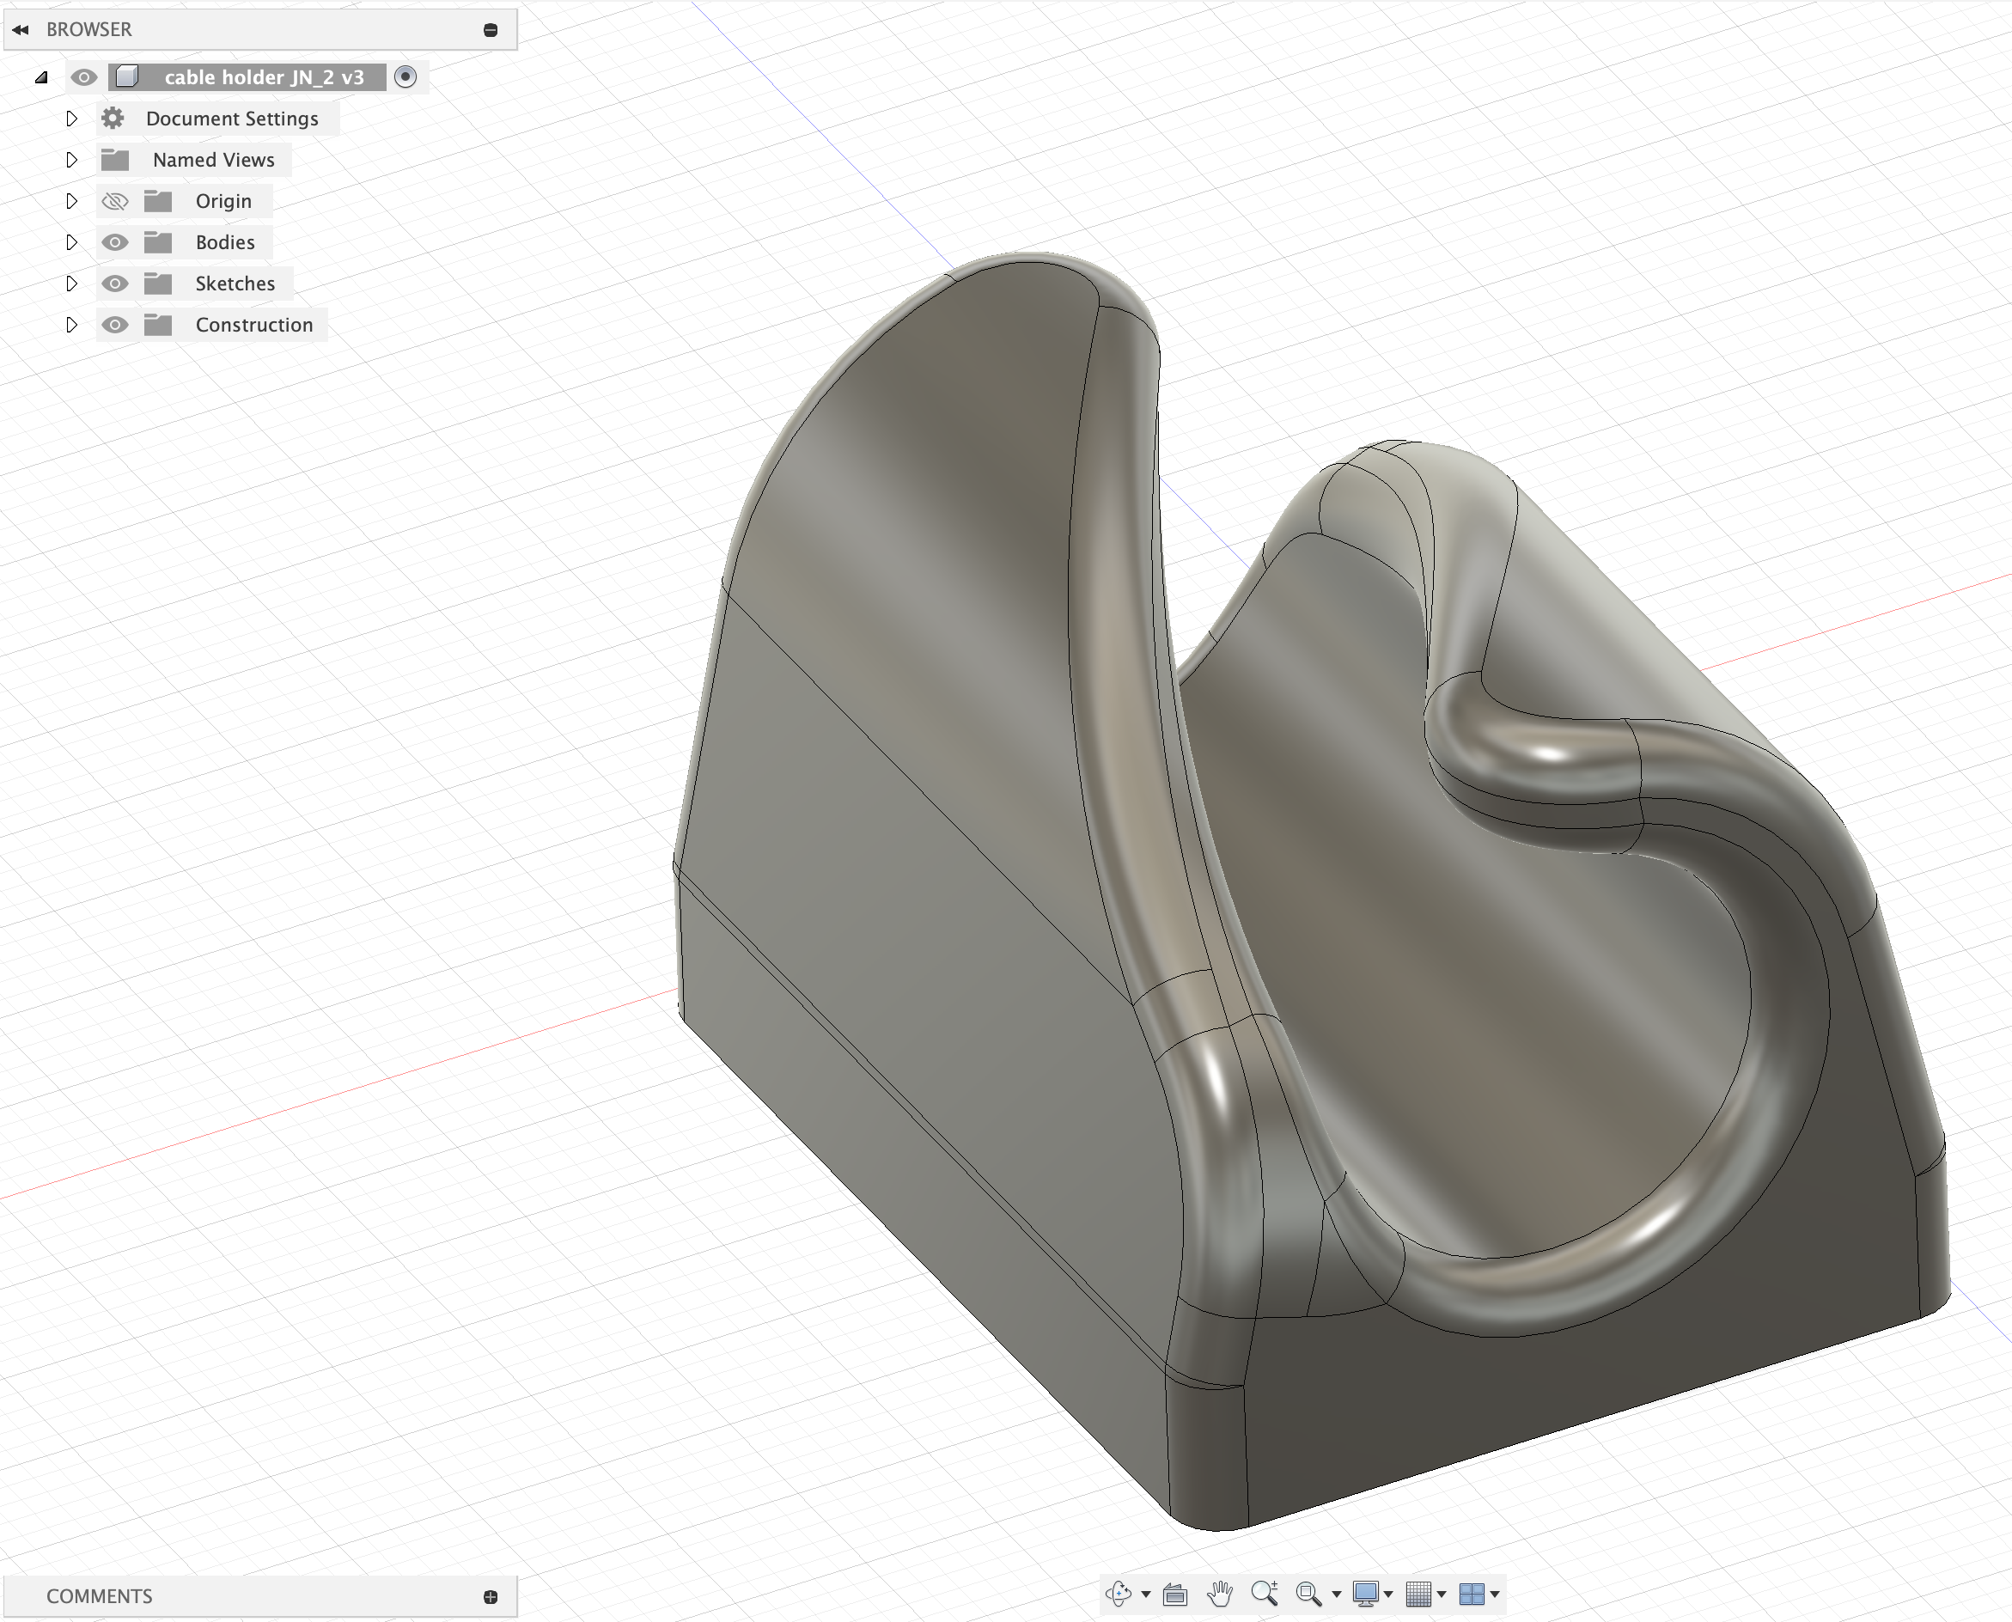
Task: Hide the Construction folder via eye icon
Action: [115, 324]
